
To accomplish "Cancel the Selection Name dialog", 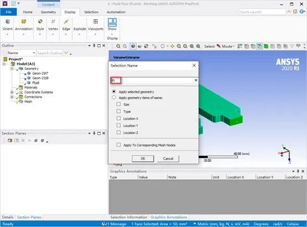I will point(168,158).
